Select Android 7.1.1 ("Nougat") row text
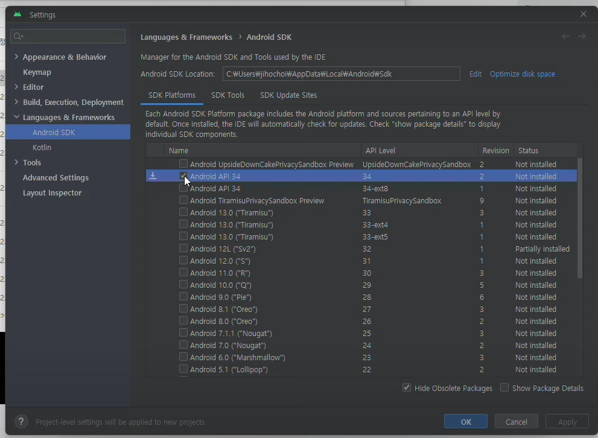 coord(231,334)
